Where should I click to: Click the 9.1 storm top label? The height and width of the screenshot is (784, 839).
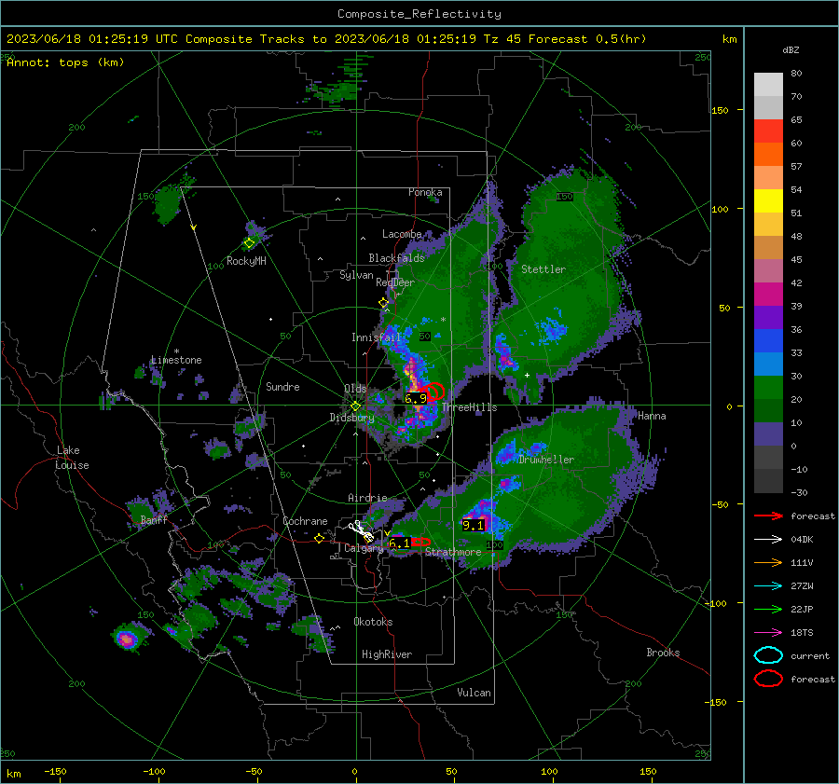[x=473, y=526]
